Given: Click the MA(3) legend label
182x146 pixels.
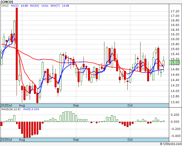Looking at the screenshot, I should (15, 6).
